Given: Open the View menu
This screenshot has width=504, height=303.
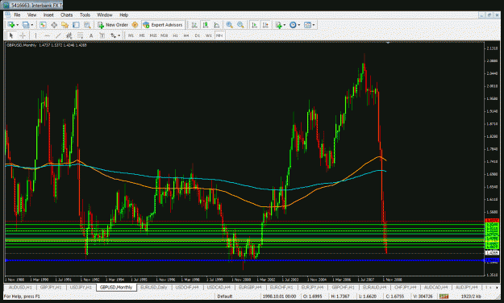Looking at the screenshot, I should [x=31, y=15].
